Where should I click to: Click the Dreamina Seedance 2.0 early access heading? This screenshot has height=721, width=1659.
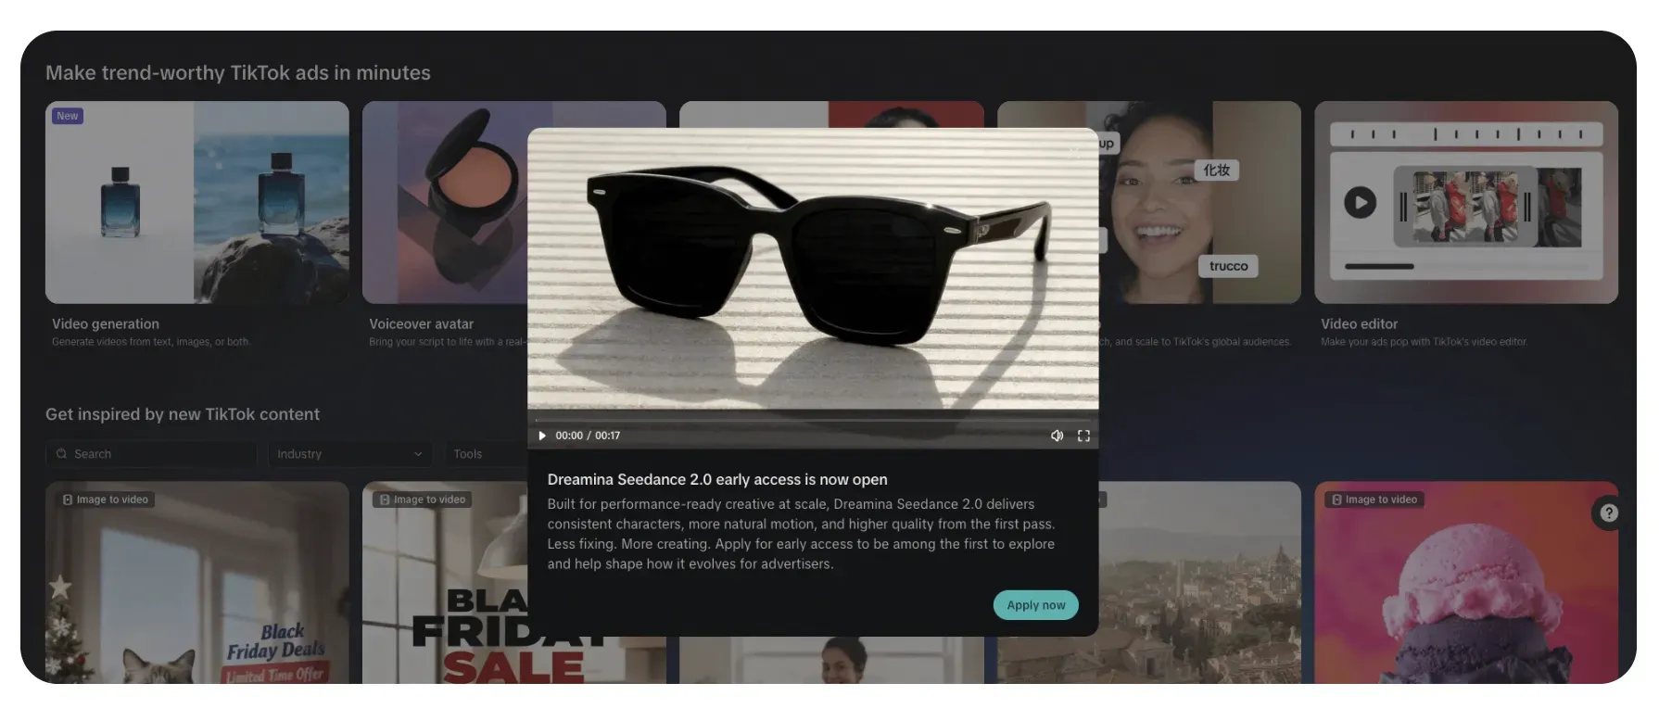tap(717, 479)
